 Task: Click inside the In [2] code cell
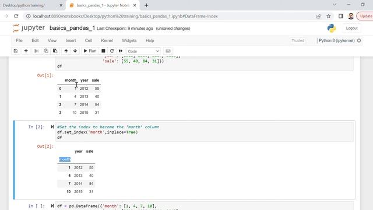click(205, 132)
